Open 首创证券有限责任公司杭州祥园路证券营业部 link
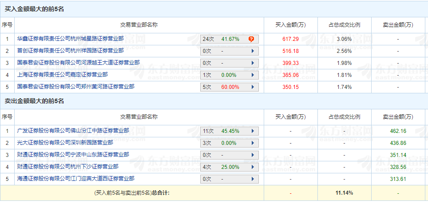 70,51
